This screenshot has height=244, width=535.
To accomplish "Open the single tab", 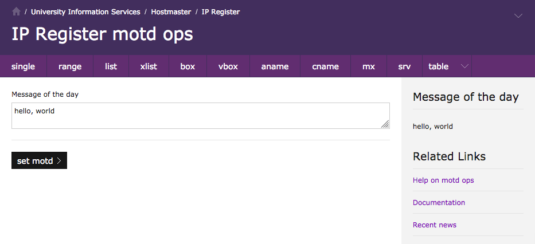I will pos(23,66).
